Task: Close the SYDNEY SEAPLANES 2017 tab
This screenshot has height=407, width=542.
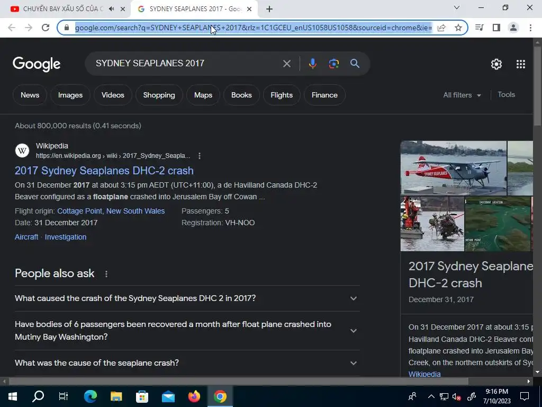Action: [249, 9]
